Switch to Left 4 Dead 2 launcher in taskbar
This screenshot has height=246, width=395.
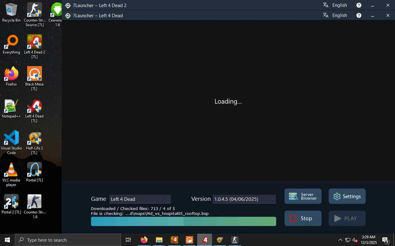click(x=174, y=240)
